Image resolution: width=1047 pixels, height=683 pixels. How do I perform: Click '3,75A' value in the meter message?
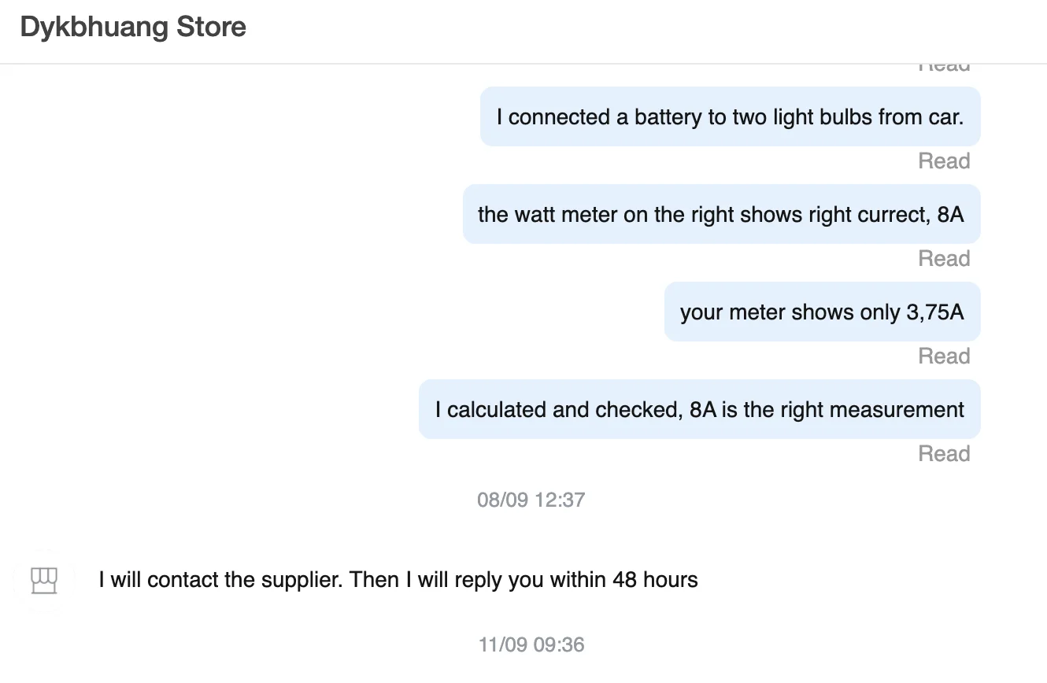click(x=934, y=312)
